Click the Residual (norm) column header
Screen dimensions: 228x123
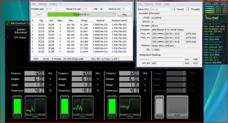(x=119, y=21)
